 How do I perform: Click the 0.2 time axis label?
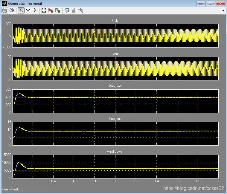click(x=33, y=181)
